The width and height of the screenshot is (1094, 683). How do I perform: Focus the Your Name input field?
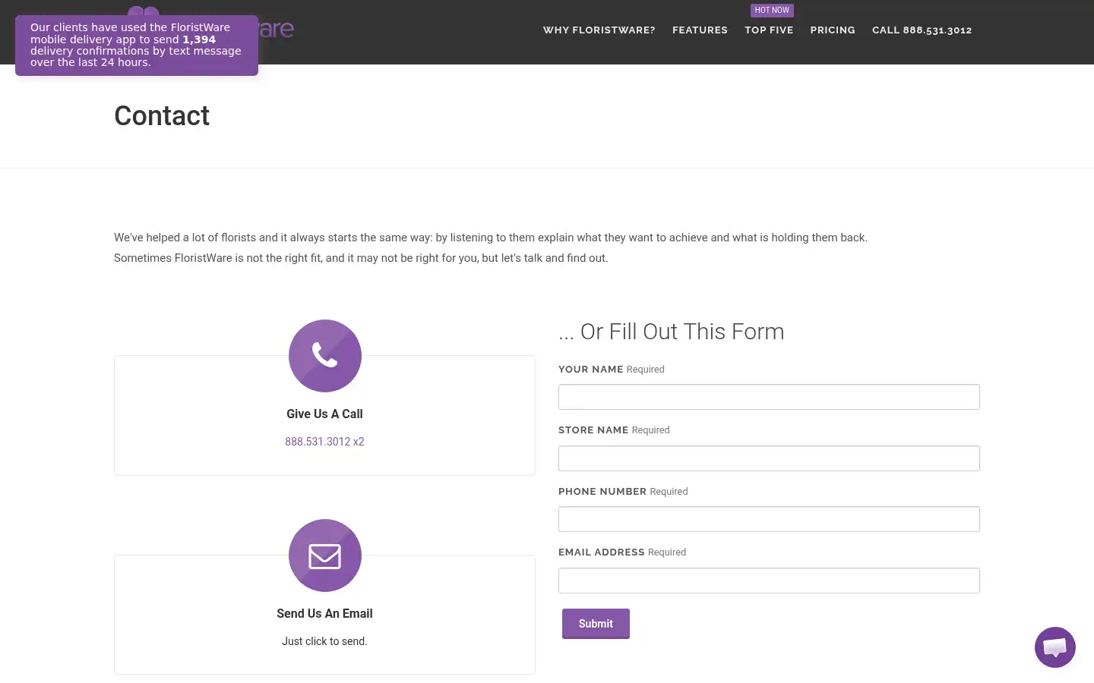pos(769,397)
